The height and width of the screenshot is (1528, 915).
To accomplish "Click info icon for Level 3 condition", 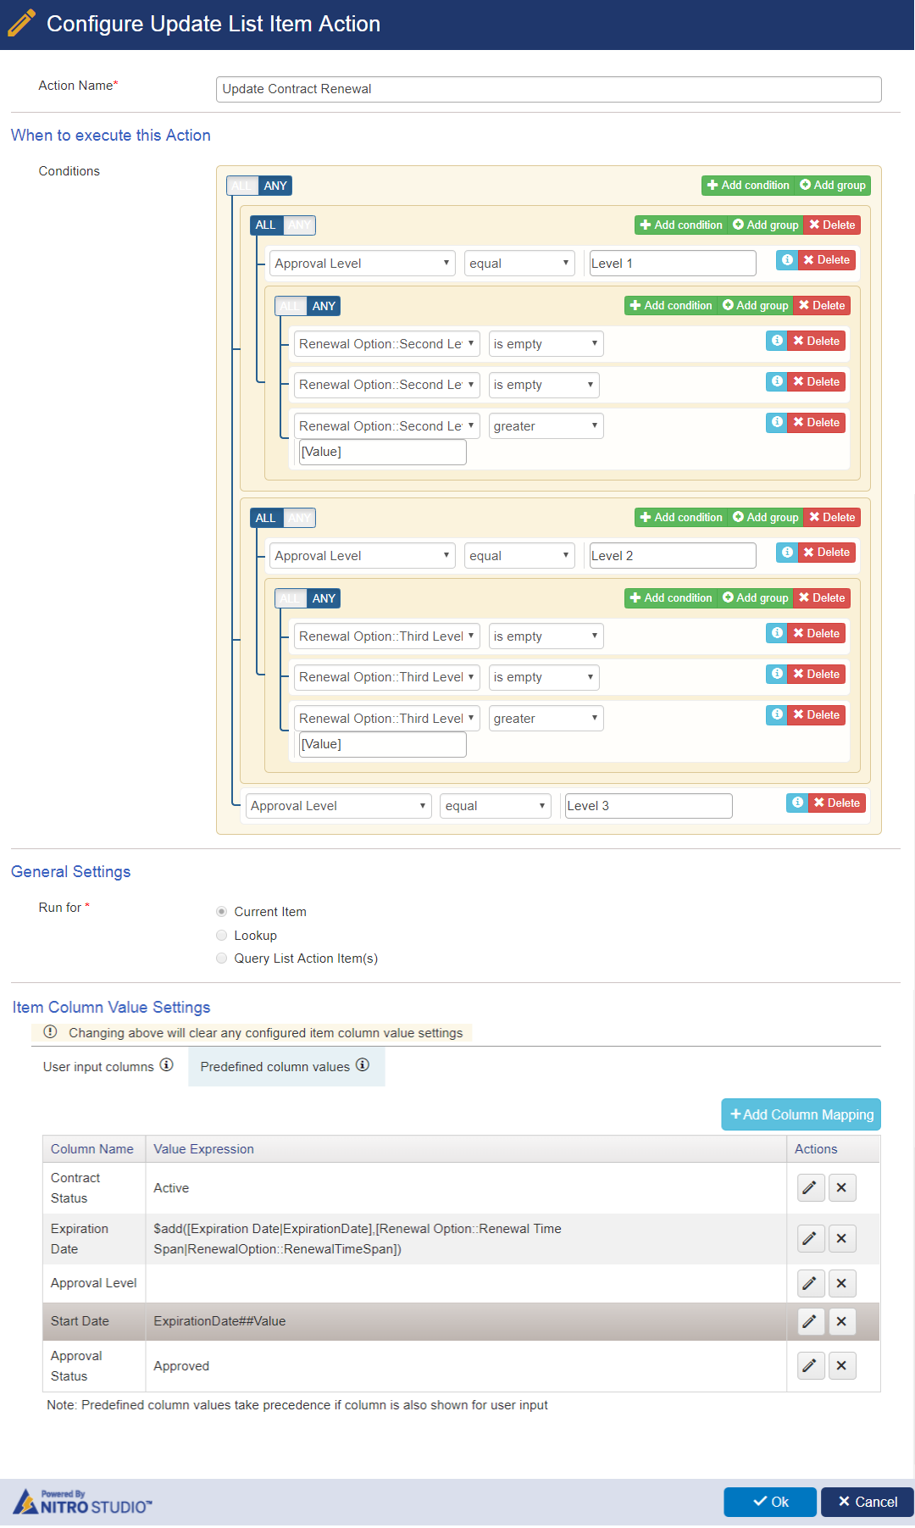I will pos(797,803).
